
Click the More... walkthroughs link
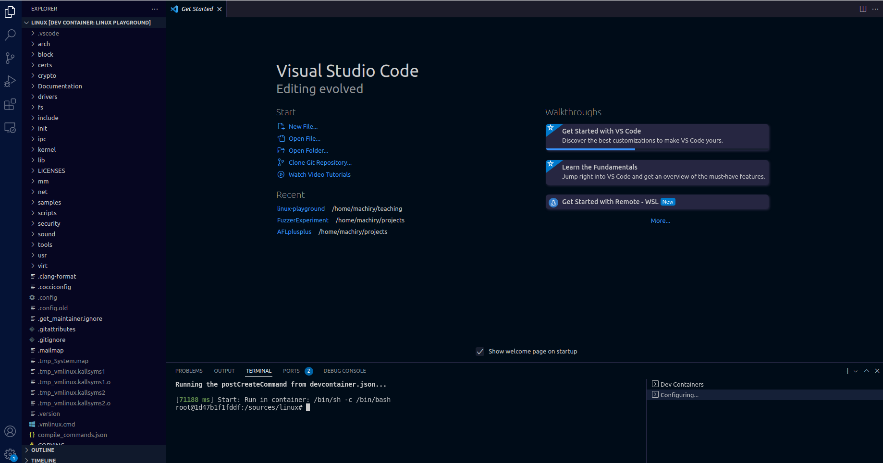[660, 220]
